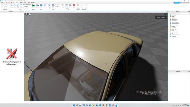Screen dimensions: 190x107
Task: Open the Toolbox panel
Action: click(37, 6)
